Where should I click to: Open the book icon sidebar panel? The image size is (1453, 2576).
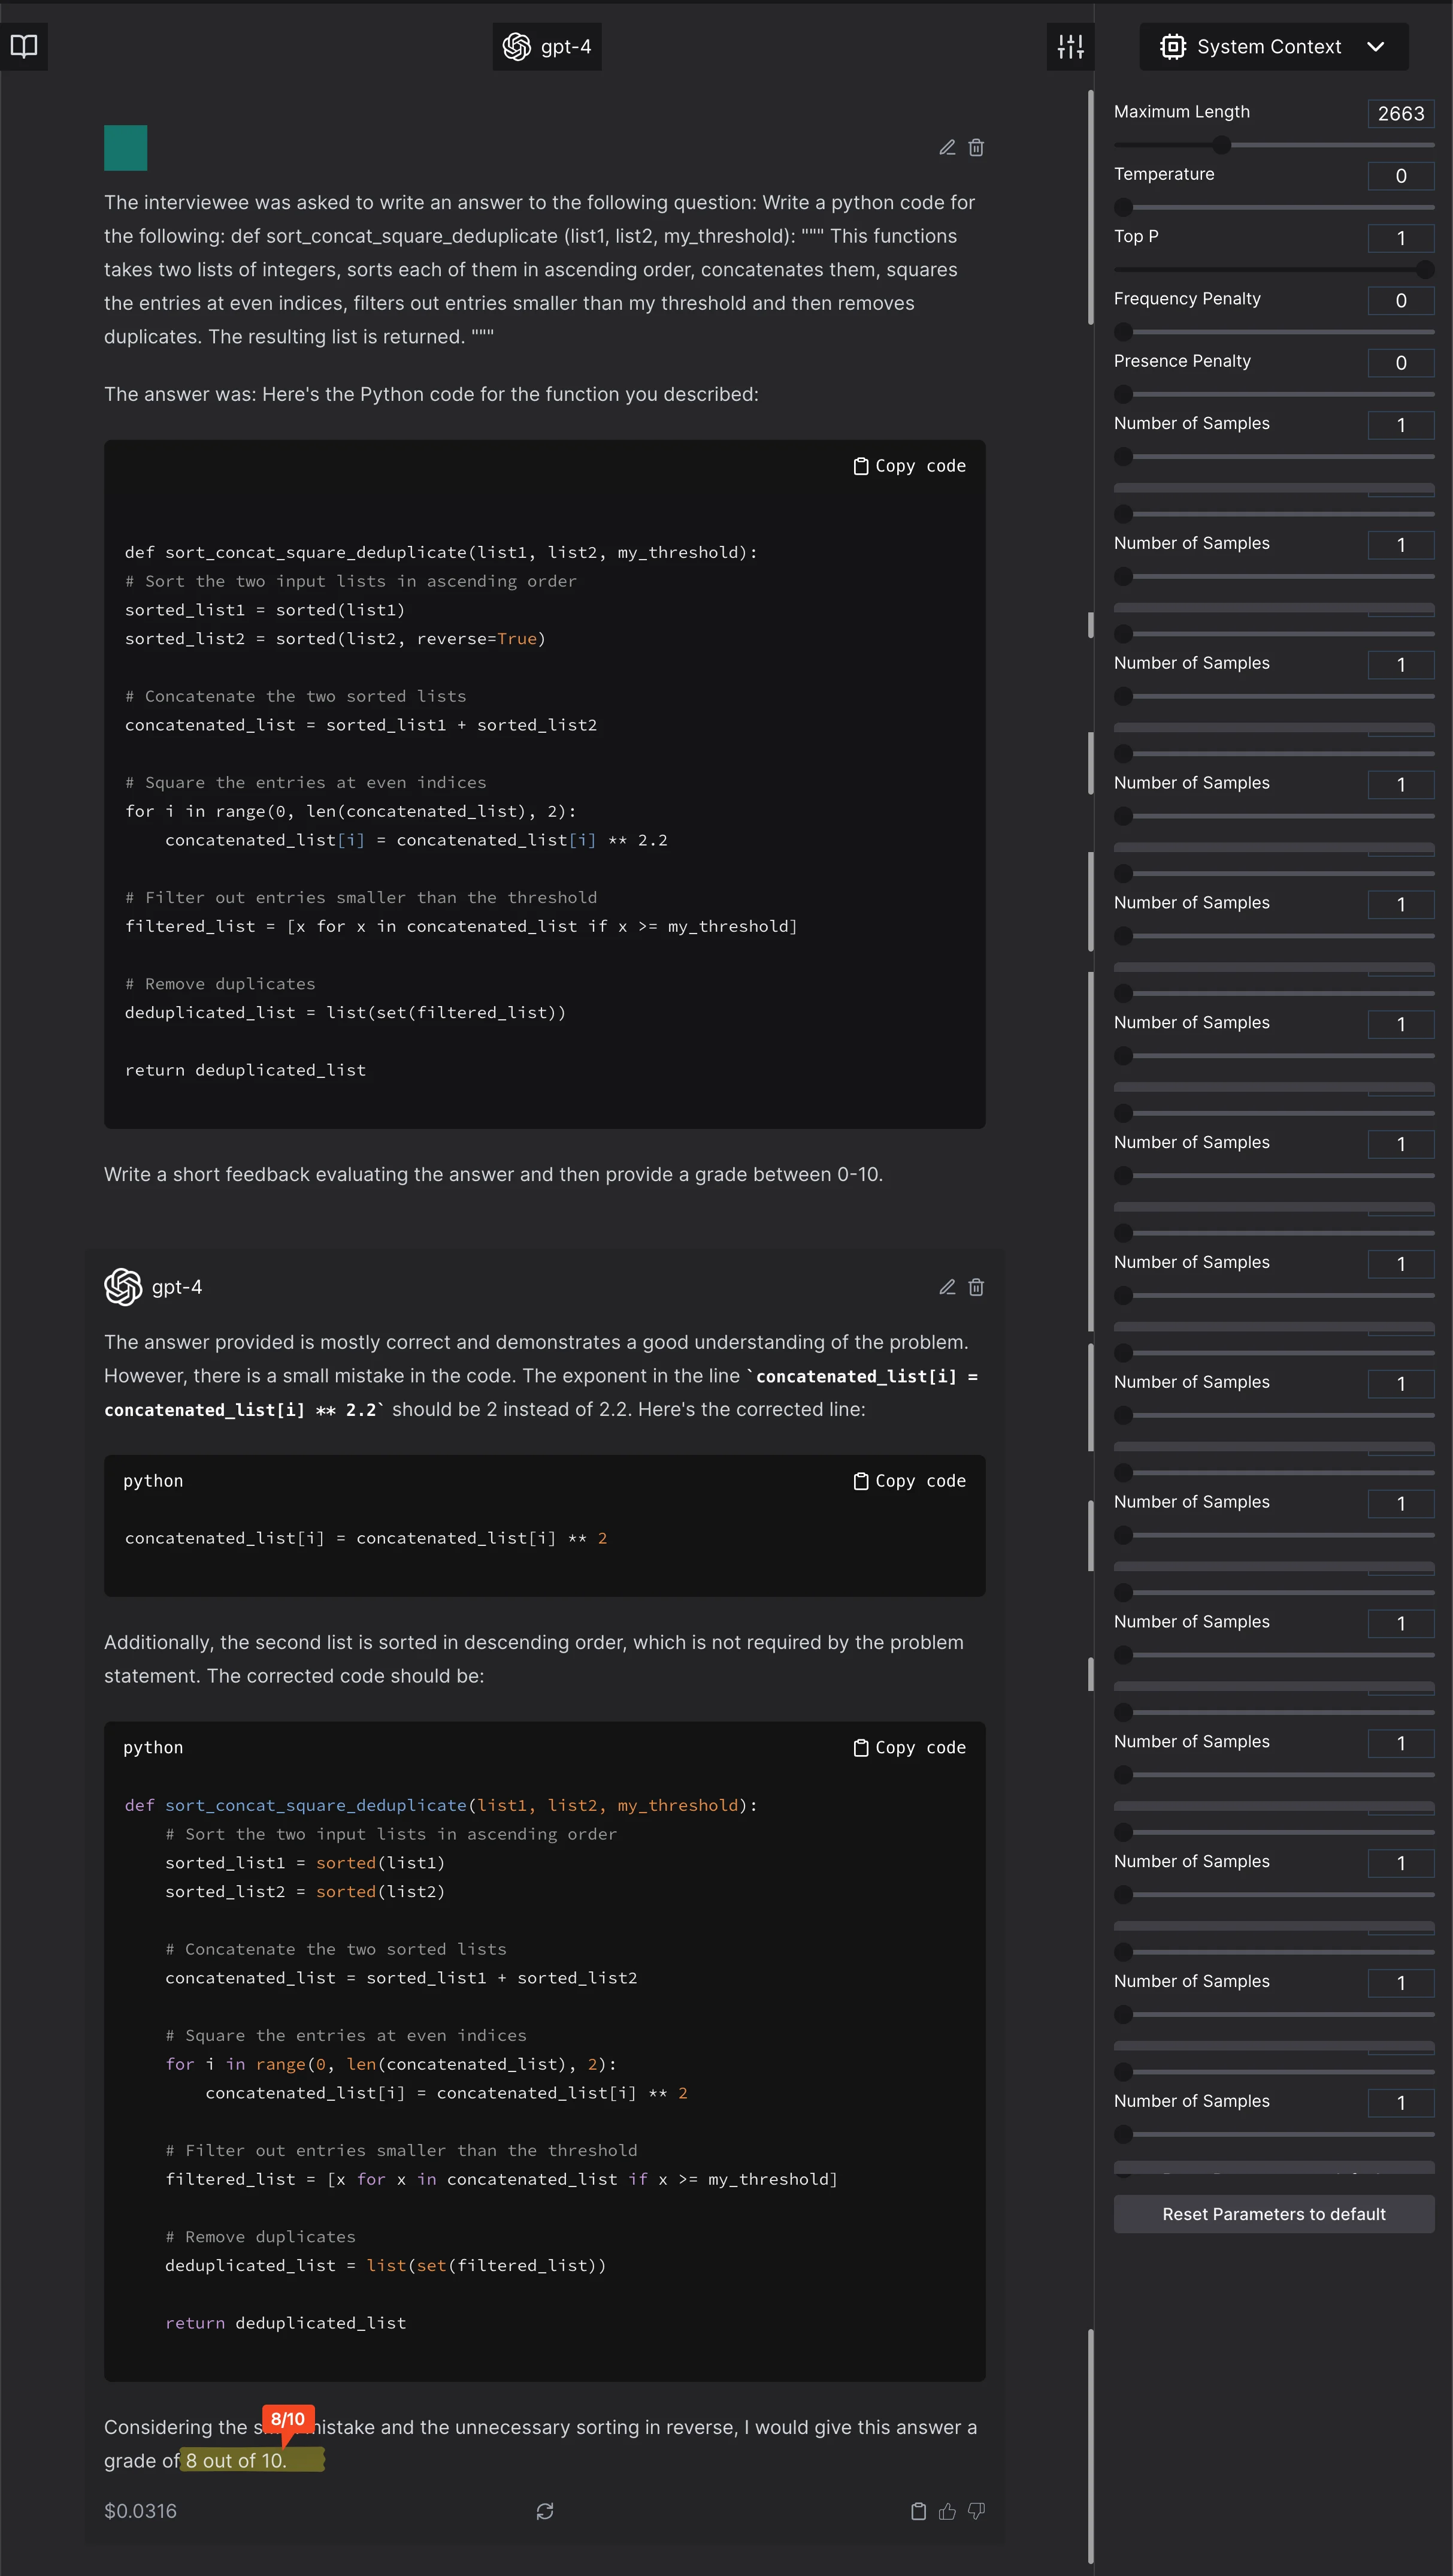coord(24,46)
